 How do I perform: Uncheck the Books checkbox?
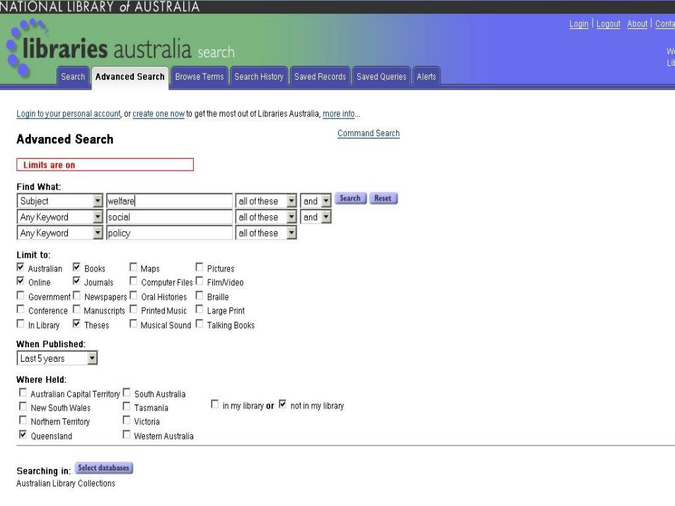76,267
